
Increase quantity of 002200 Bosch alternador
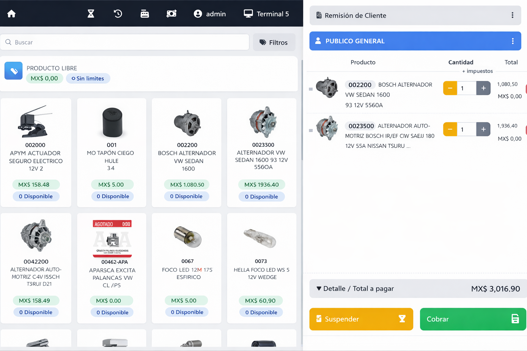[483, 88]
